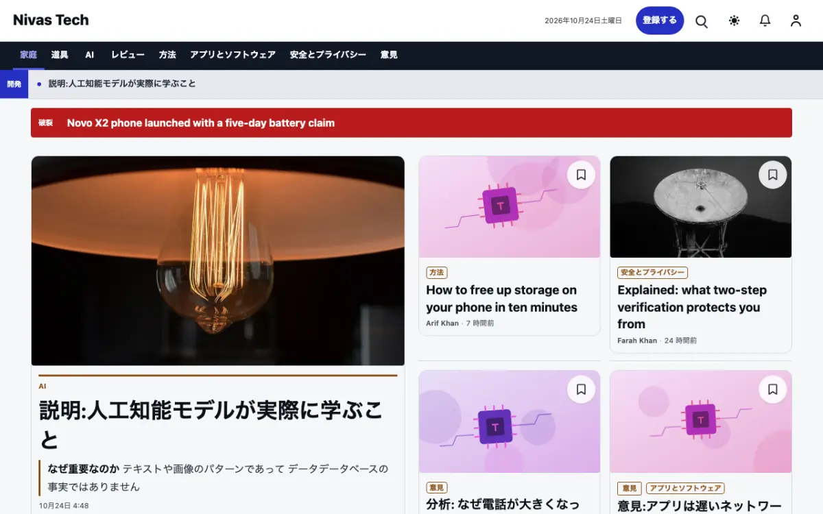Open ticker headline 説明:人工知能モデル
This screenshot has width=823, height=514.
122,84
